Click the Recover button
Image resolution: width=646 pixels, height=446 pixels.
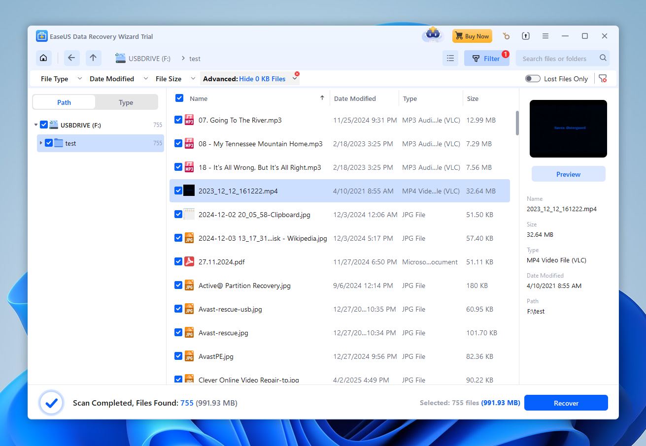point(566,403)
